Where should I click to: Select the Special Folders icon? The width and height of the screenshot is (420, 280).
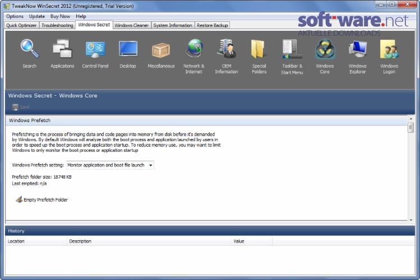(x=259, y=49)
